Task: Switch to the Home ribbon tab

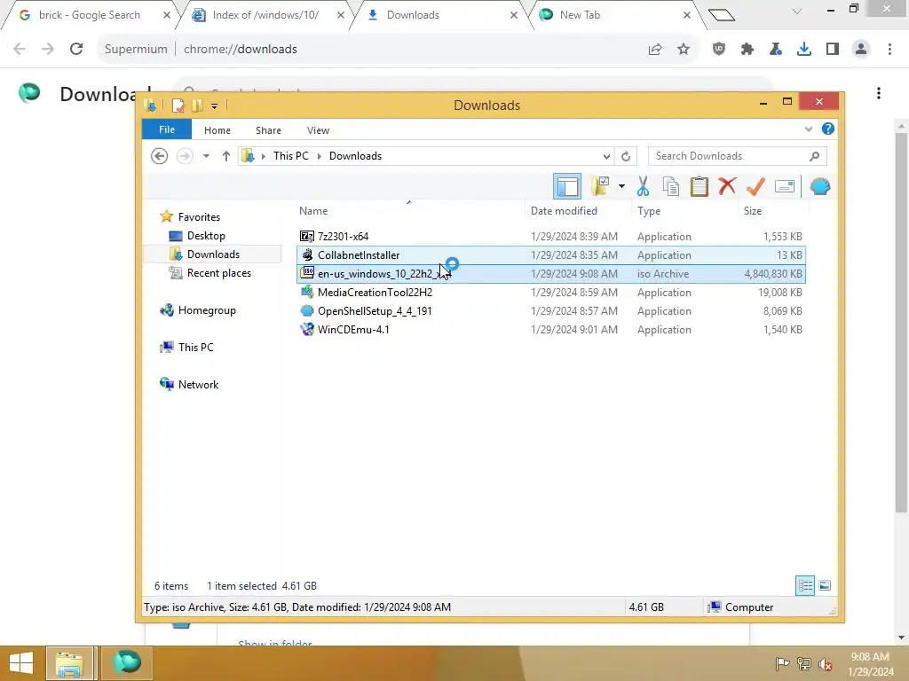Action: click(x=217, y=130)
